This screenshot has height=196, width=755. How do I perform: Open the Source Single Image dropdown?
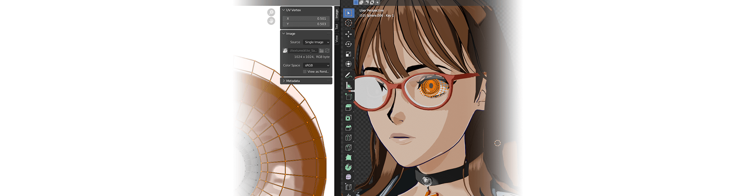pos(317,42)
